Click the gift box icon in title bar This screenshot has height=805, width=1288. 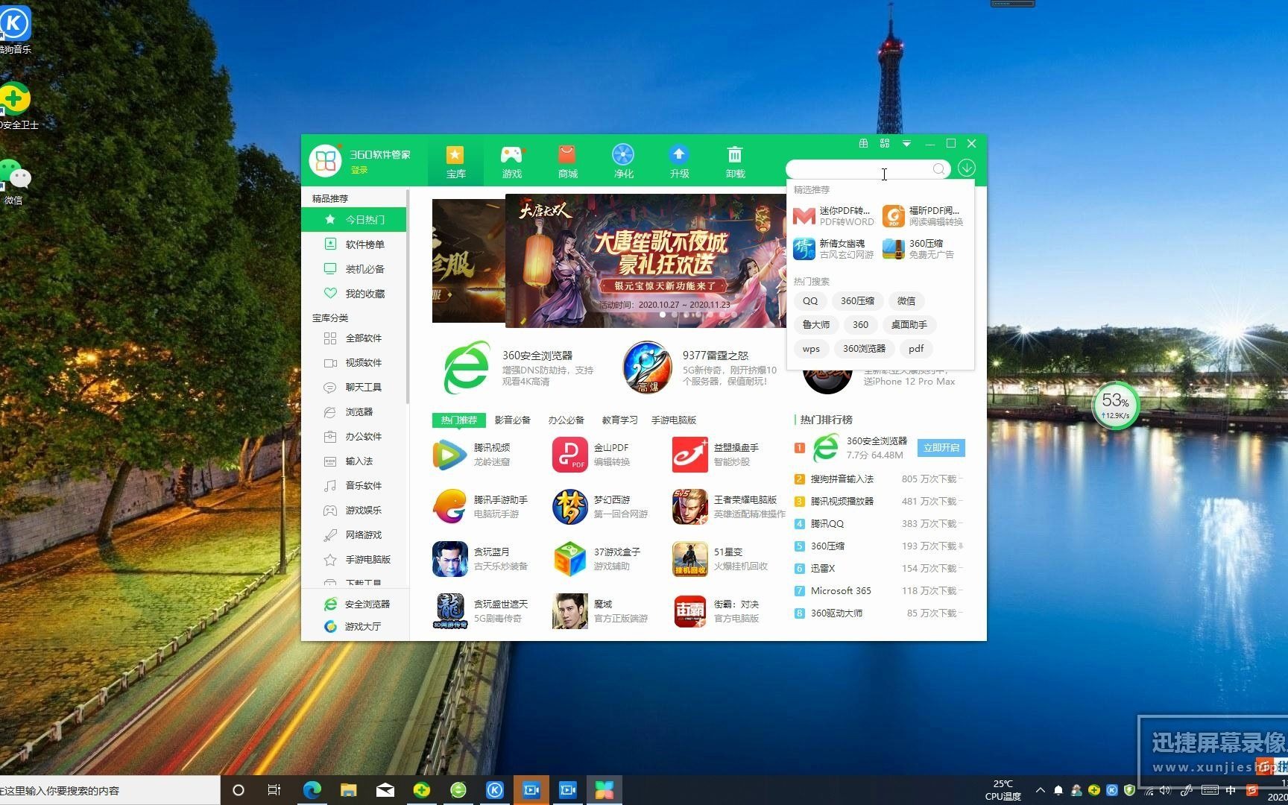coord(863,143)
